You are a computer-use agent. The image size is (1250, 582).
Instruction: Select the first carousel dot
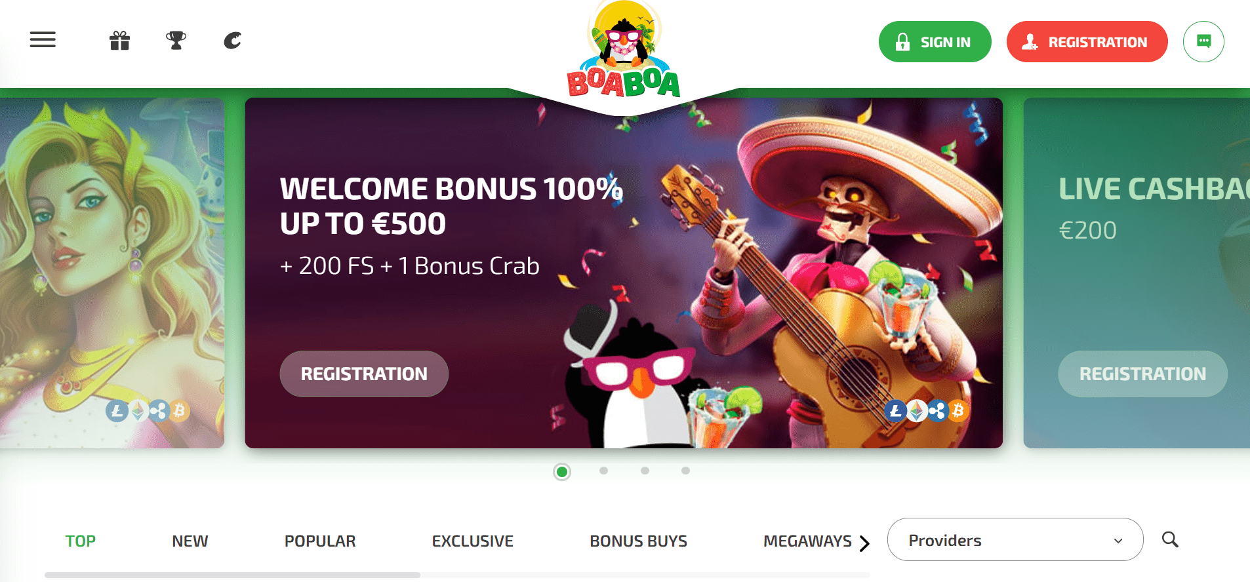pos(562,472)
